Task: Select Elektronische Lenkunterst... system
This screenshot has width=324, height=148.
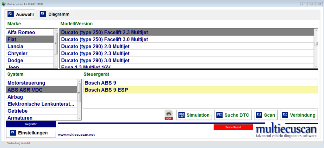Action: [x=42, y=104]
